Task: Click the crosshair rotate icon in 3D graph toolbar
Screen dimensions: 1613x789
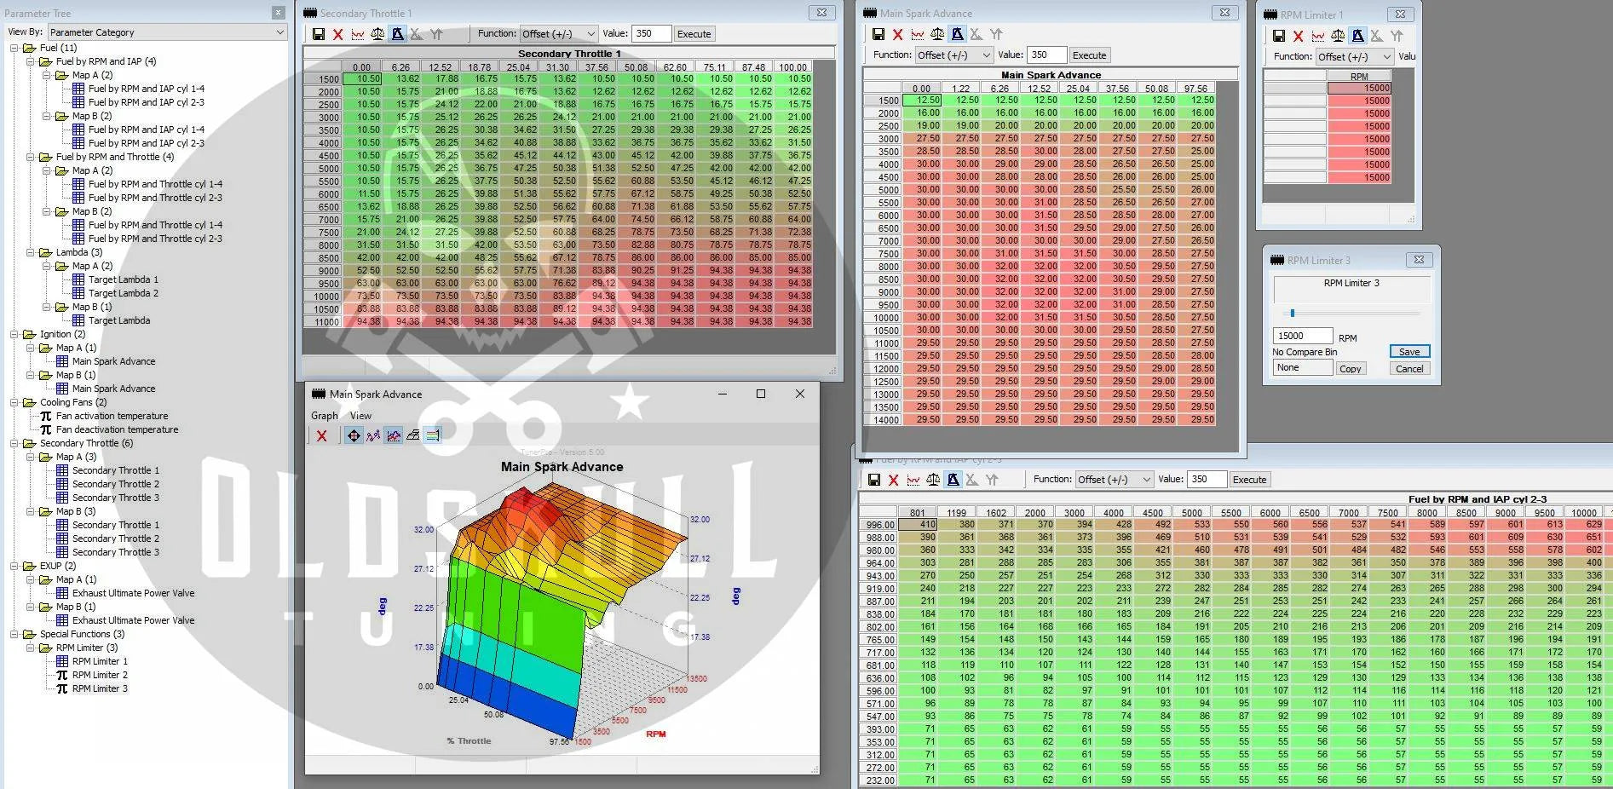Action: click(354, 435)
